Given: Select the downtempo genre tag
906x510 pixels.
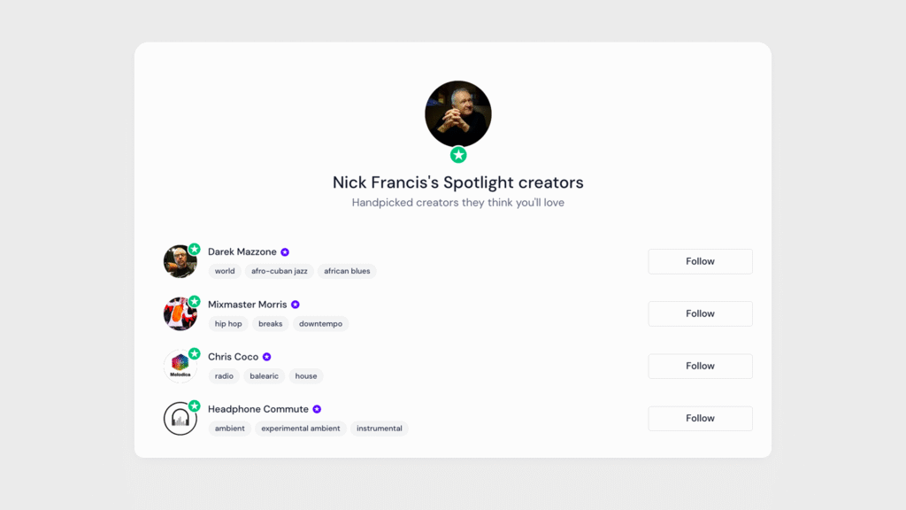Looking at the screenshot, I should point(320,324).
